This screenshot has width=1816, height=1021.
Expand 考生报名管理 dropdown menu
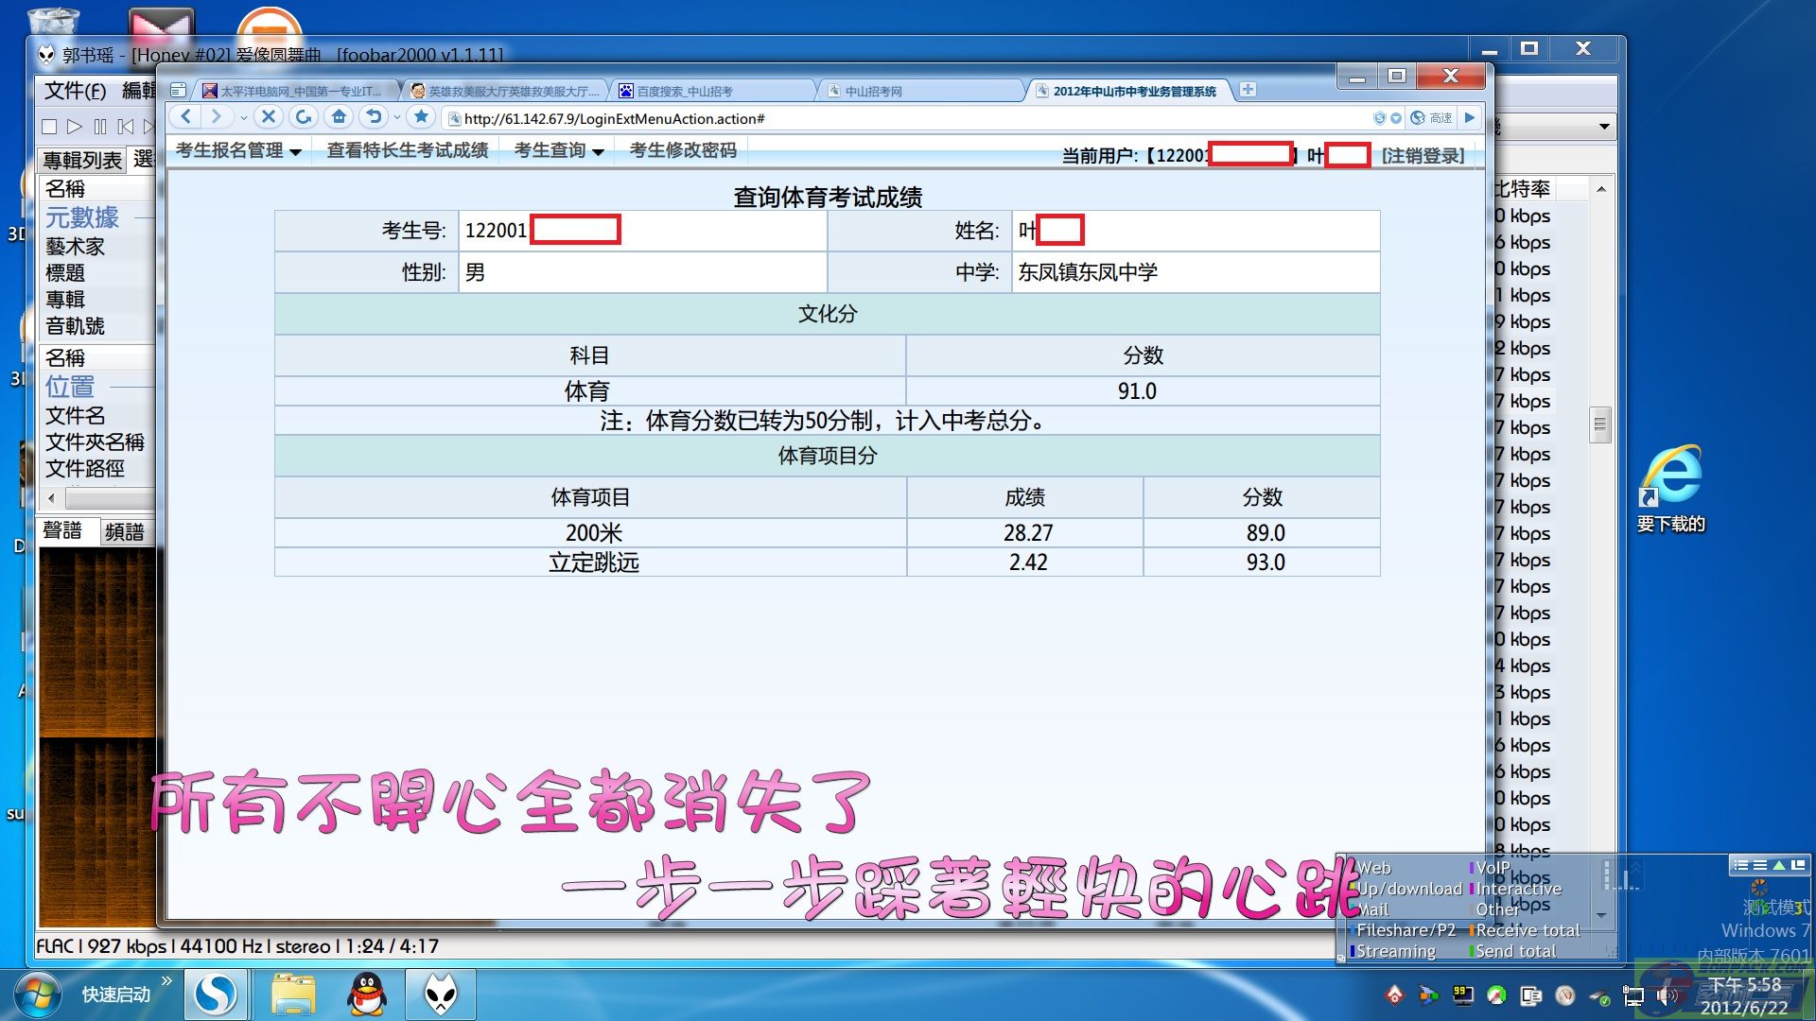click(238, 150)
